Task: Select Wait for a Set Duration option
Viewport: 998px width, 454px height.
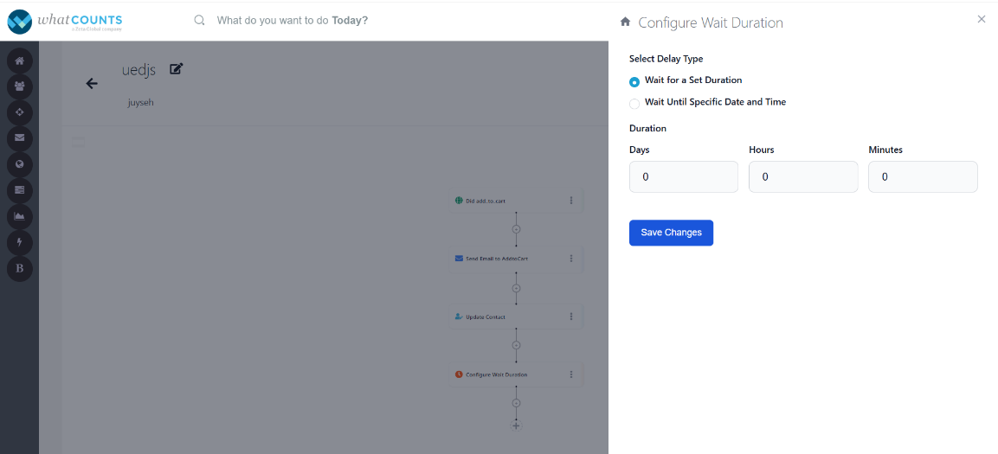Action: tap(634, 81)
